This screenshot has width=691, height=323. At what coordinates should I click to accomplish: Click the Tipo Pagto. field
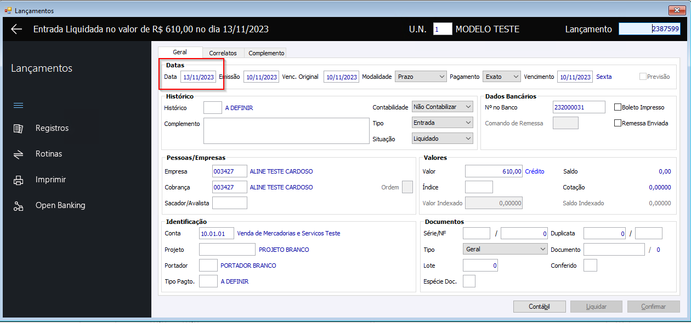208,281
